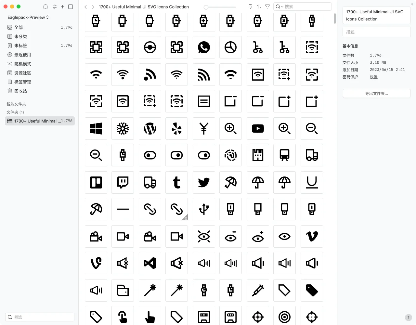Select the train icon thumbnail

pos(284,155)
